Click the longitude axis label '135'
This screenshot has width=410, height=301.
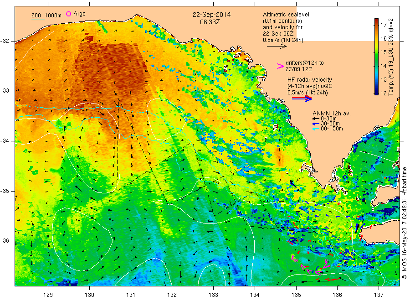[x=296, y=295]
